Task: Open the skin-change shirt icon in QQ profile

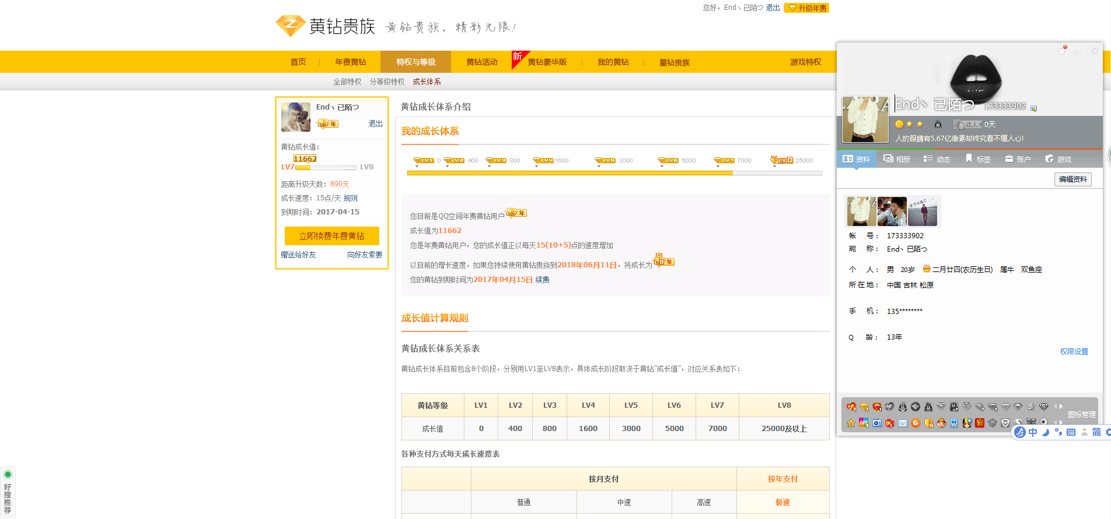Action: pyautogui.click(x=1062, y=51)
